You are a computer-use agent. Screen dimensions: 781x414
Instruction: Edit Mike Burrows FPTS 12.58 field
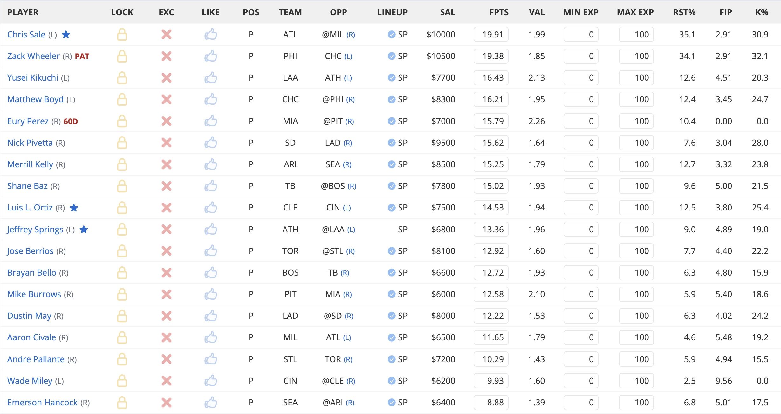(491, 294)
